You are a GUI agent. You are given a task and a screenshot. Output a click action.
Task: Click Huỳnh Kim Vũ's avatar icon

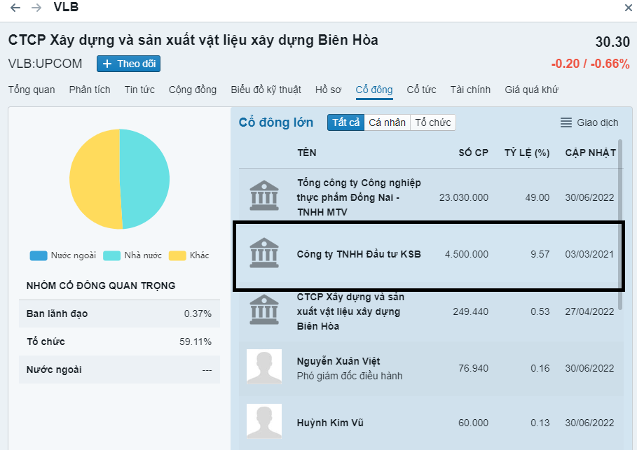pos(264,422)
